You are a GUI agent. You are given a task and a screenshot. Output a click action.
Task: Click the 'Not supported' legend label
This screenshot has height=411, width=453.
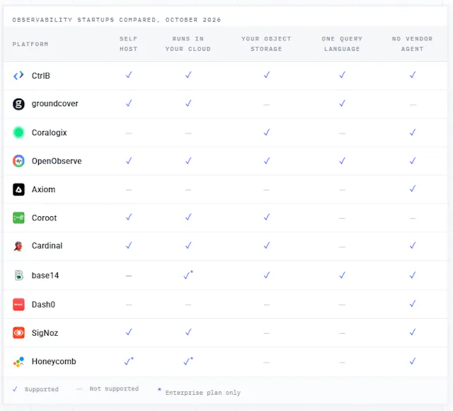tap(114, 389)
